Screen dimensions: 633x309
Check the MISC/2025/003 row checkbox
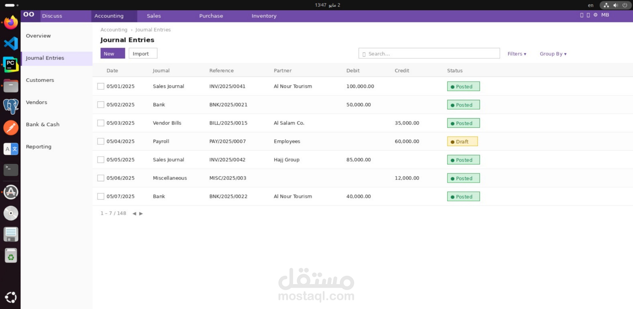pyautogui.click(x=101, y=178)
